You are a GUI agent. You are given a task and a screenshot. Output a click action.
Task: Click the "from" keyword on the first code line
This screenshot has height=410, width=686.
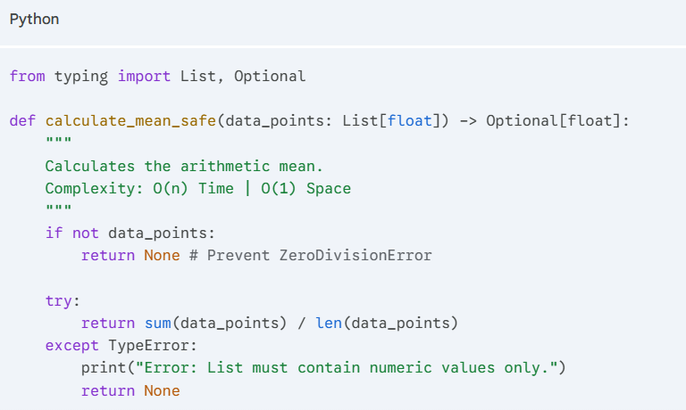click(27, 76)
